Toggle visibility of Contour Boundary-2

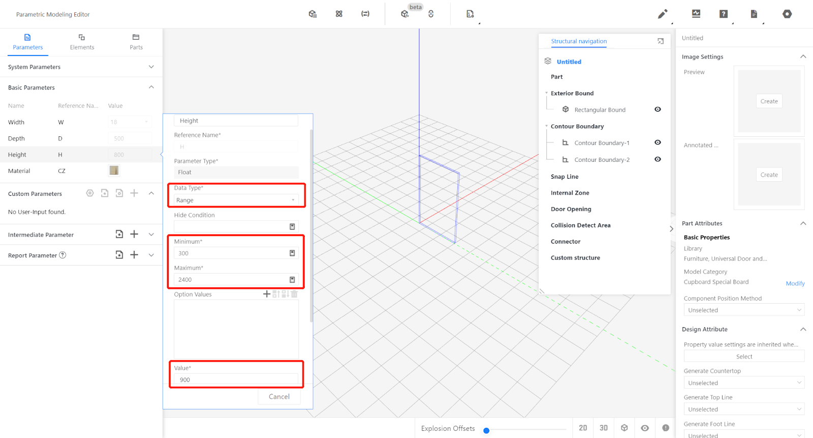(x=658, y=159)
